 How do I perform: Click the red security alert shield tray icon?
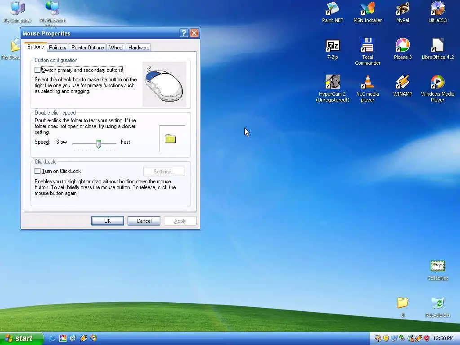click(x=427, y=338)
